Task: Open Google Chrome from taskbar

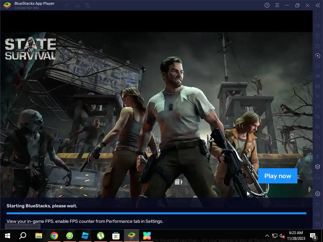Action: click(x=54, y=236)
